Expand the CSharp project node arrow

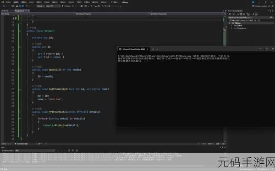[x=230, y=23]
